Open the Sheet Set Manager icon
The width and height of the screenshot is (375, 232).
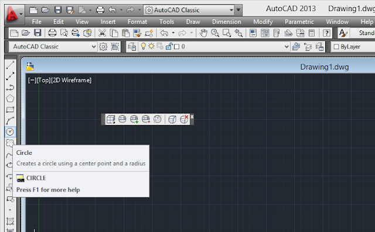pyautogui.click(x=288, y=33)
